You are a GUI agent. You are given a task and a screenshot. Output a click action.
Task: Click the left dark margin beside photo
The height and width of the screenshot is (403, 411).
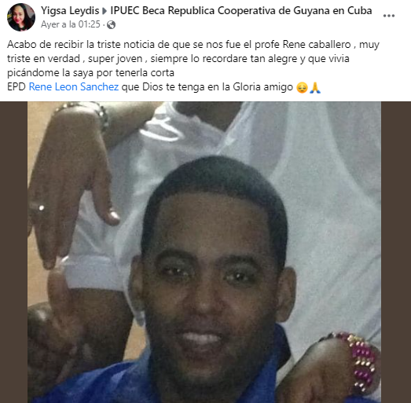[x=13, y=252]
